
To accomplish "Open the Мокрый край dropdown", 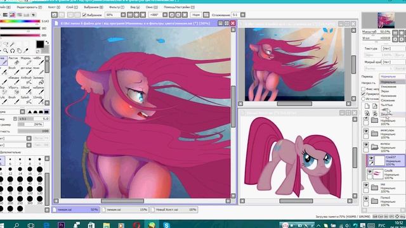I will click(393, 62).
